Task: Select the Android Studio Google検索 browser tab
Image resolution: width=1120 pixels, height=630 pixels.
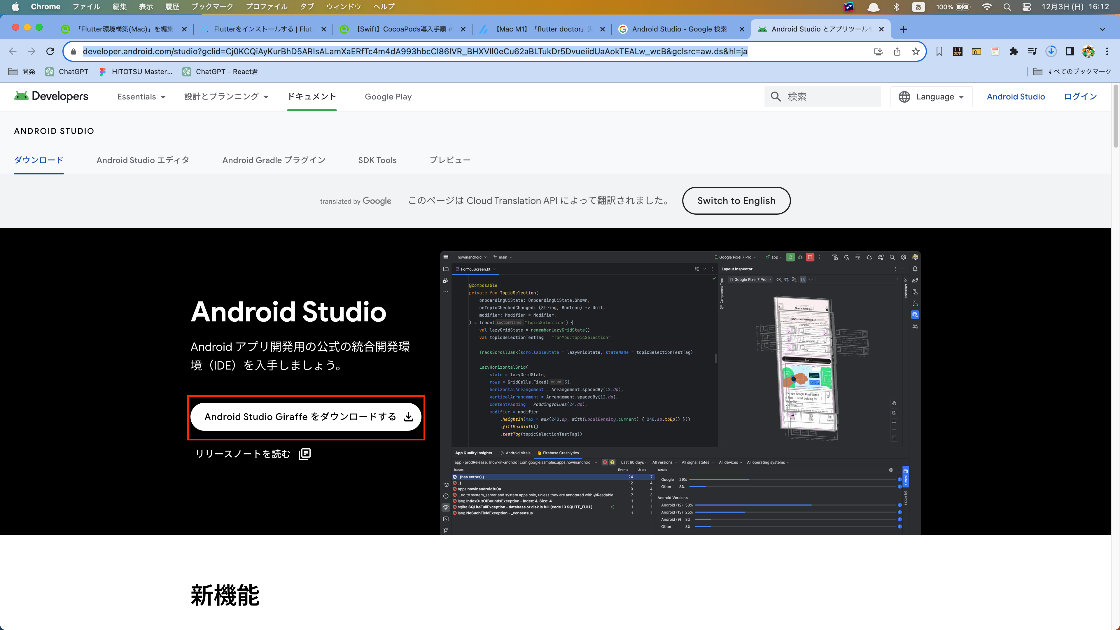Action: click(679, 29)
